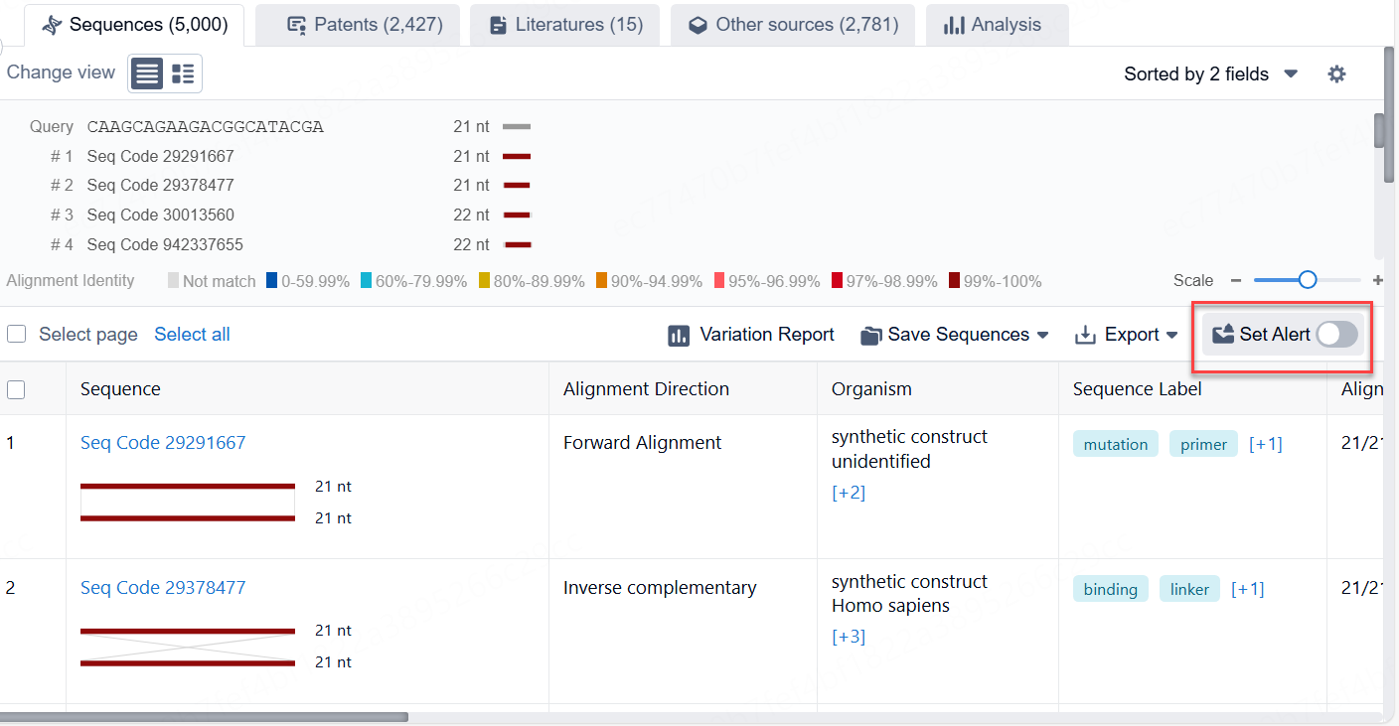Open the Other sources tab
The width and height of the screenshot is (1399, 726).
click(793, 25)
